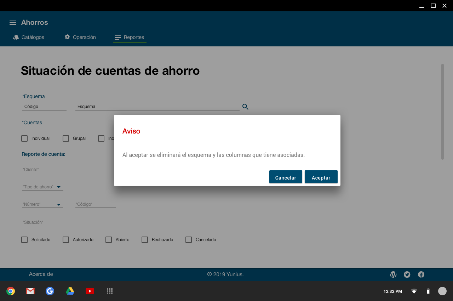Check the Solicitado status checkbox

pyautogui.click(x=24, y=240)
